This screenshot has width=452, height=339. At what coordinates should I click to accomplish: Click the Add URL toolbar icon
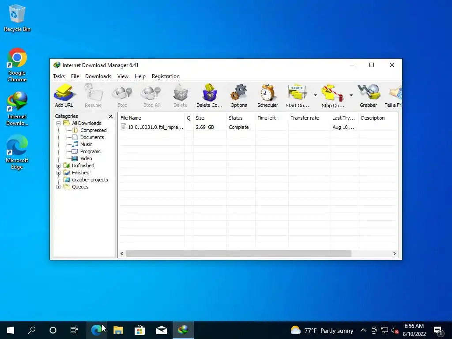pos(64,96)
